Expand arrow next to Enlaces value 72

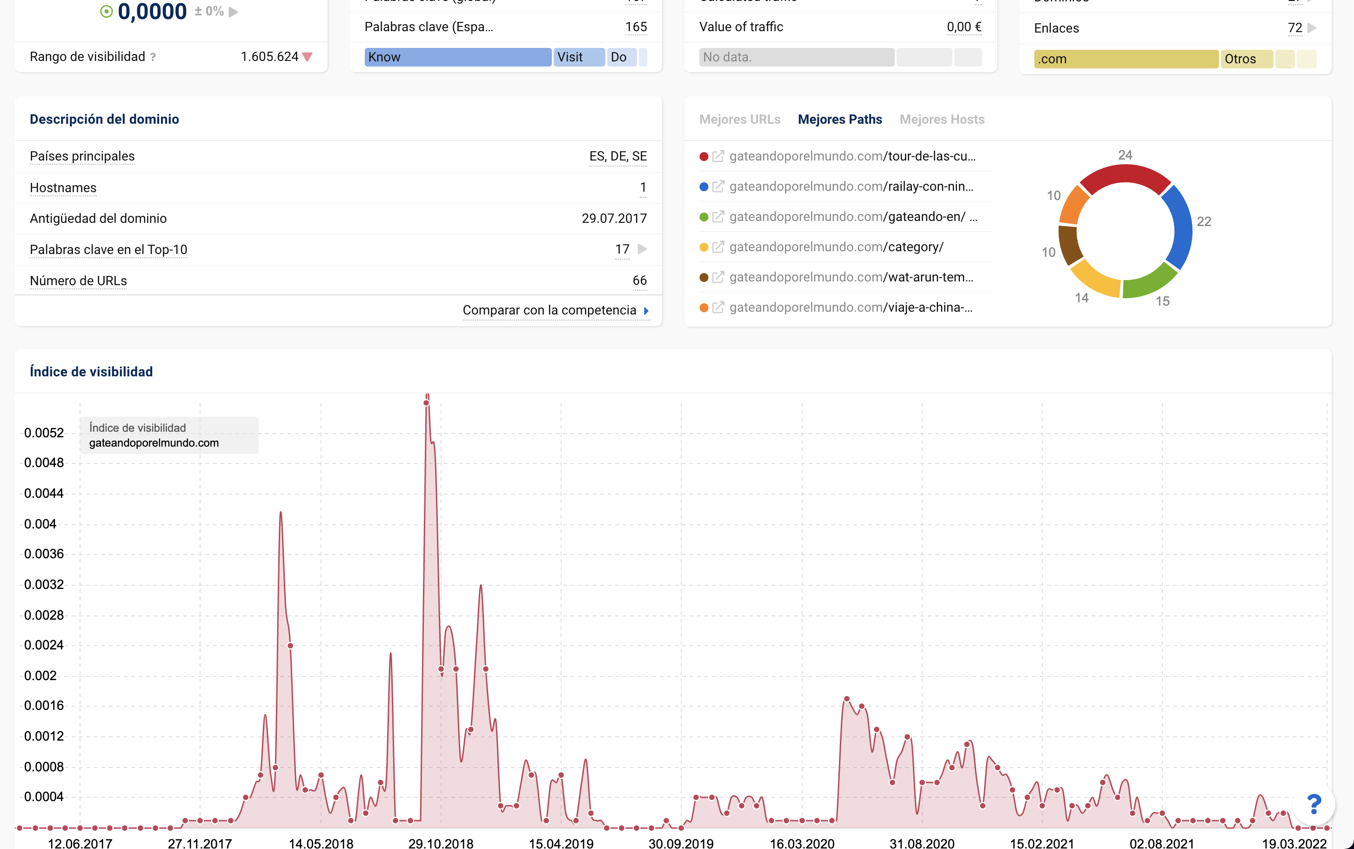click(x=1312, y=28)
